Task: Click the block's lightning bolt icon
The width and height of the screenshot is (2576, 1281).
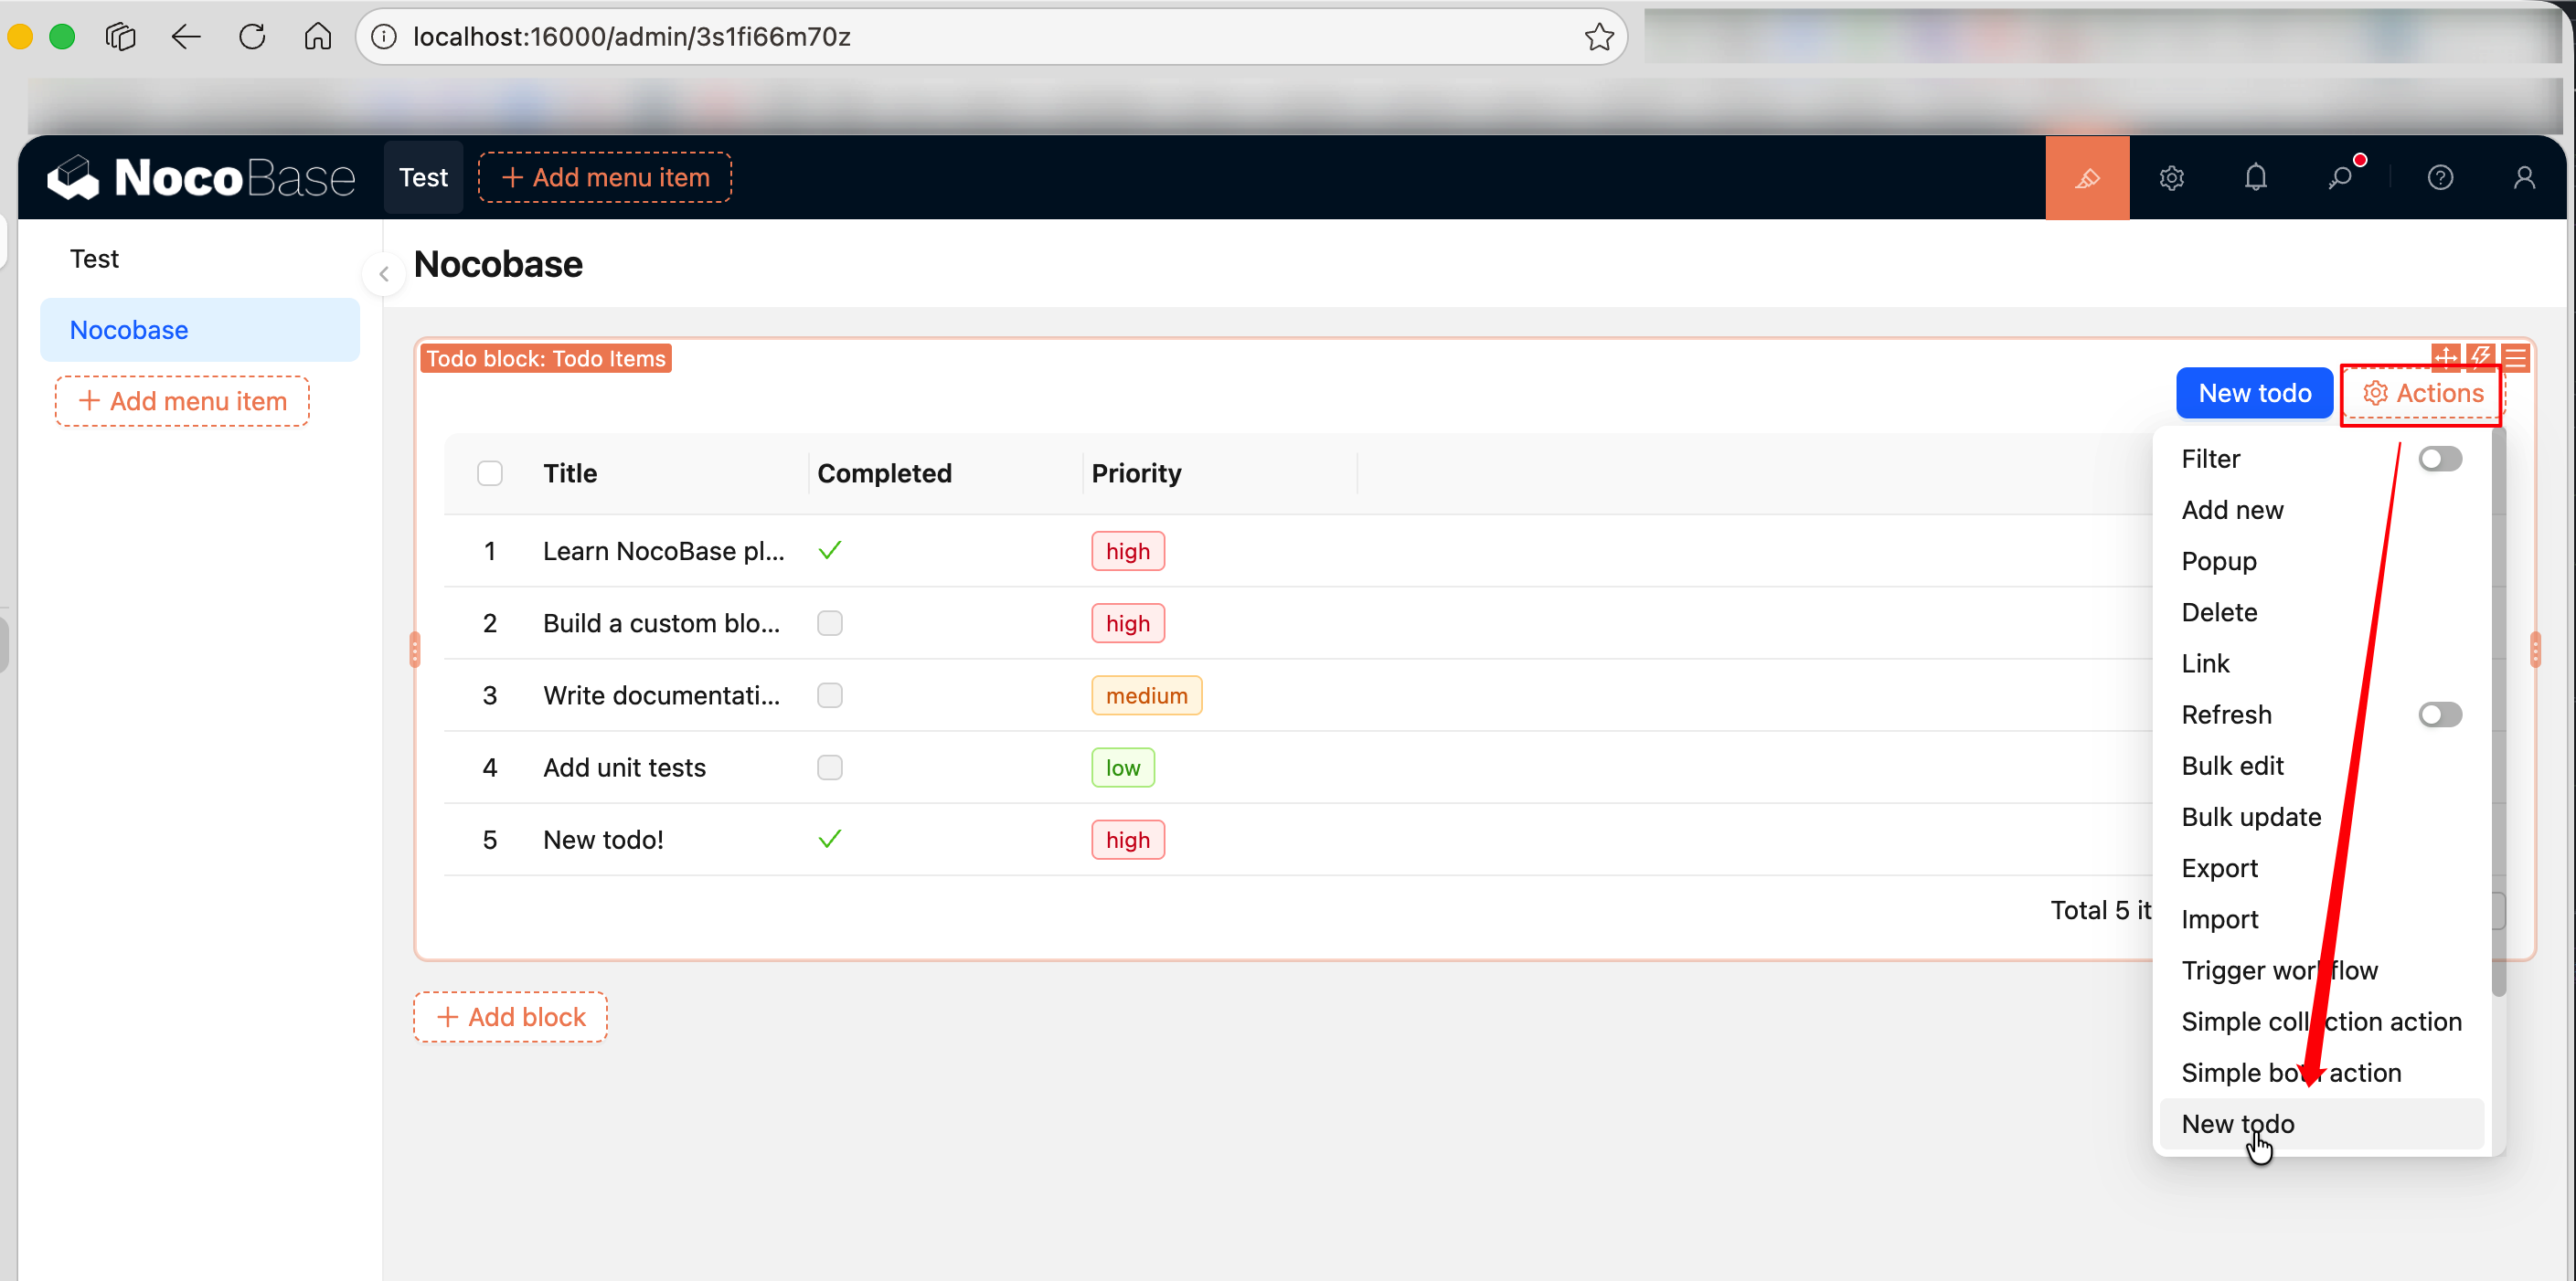Action: [2481, 355]
